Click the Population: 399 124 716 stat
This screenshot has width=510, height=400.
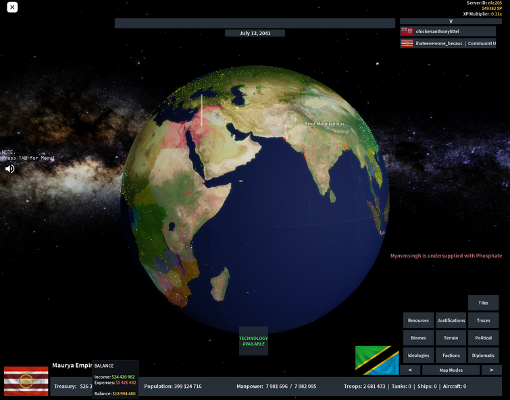tap(173, 387)
